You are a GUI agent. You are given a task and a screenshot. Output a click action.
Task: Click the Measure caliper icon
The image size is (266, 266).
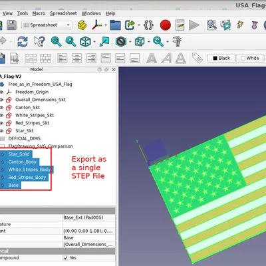[177, 41]
